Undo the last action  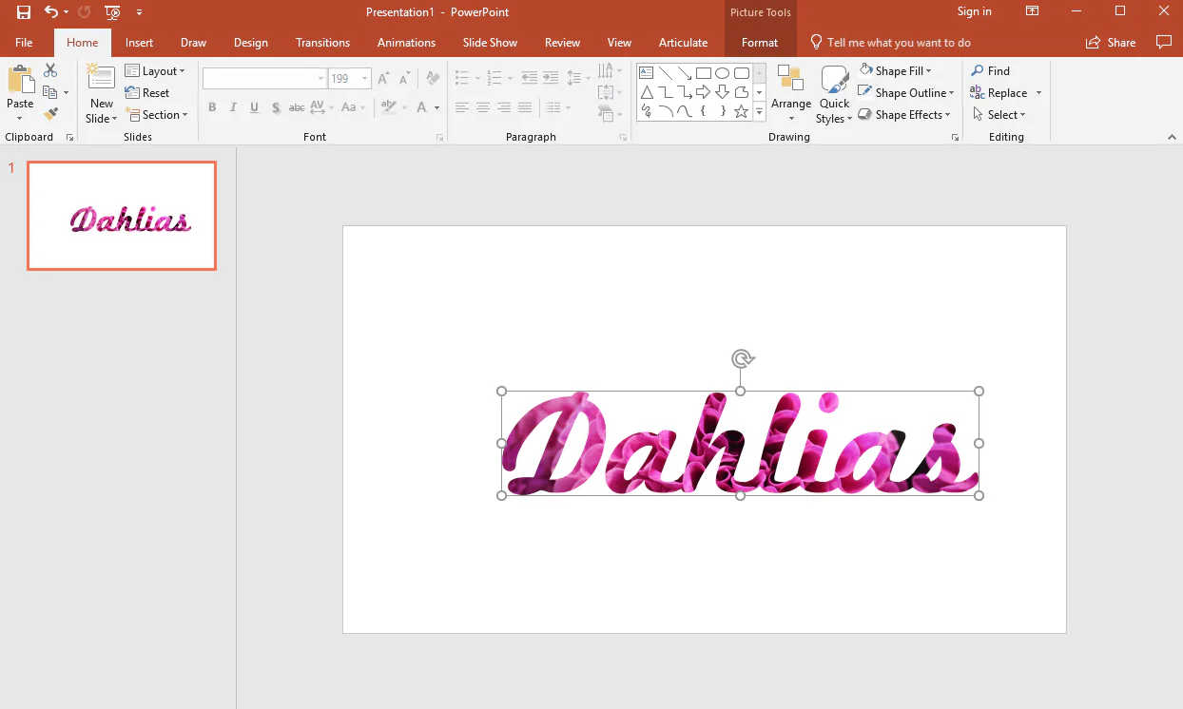pos(51,12)
